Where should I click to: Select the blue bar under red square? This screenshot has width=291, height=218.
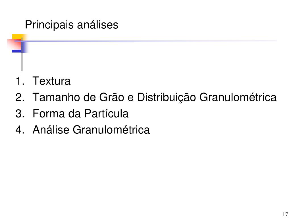16,51
